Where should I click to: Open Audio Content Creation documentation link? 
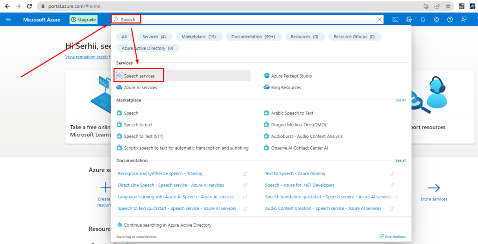[x=323, y=208]
